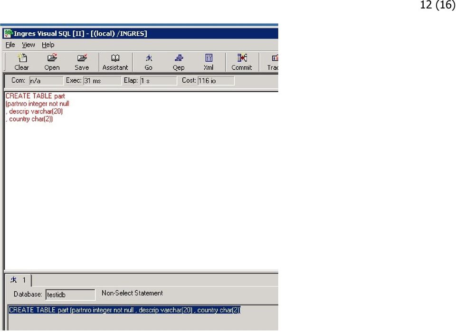Screen dimensions: 456x332
Task: Click the highlighted statement in result pane
Action: click(x=124, y=310)
